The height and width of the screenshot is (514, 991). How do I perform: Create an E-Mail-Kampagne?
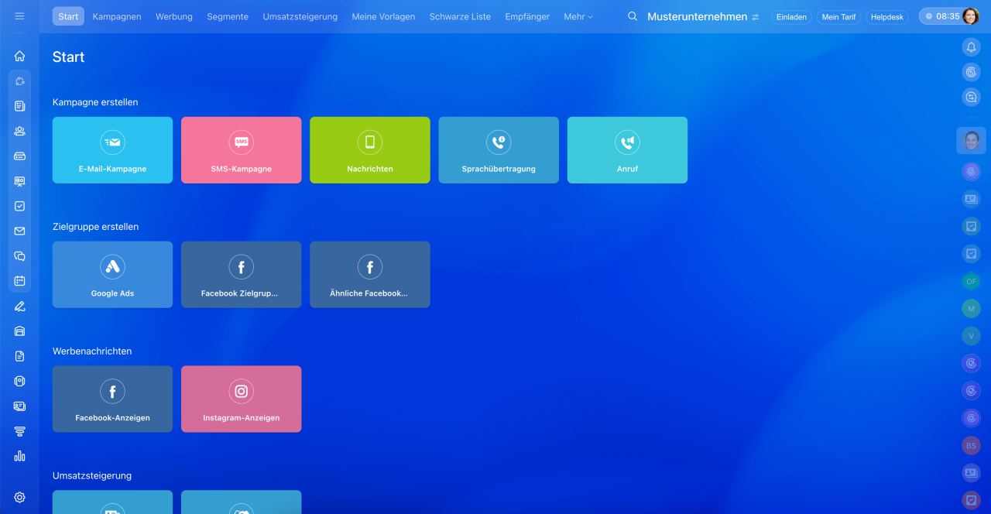point(112,150)
